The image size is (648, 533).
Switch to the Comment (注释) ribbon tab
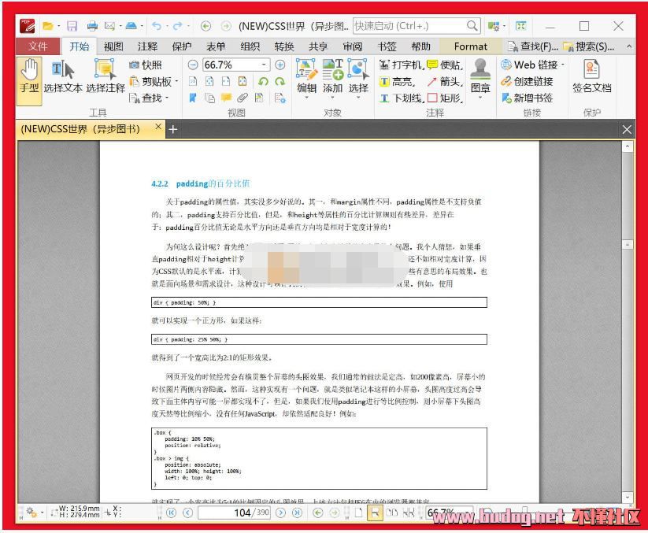tap(147, 46)
